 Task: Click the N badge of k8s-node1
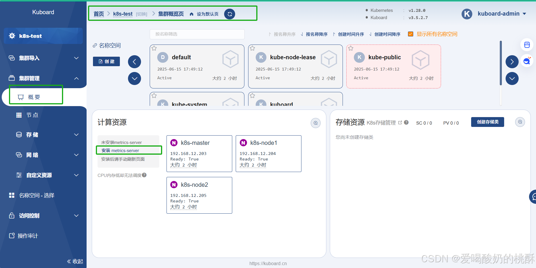tap(243, 143)
